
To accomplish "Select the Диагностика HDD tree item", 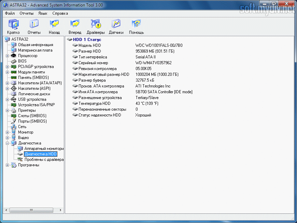I will 41,154.
